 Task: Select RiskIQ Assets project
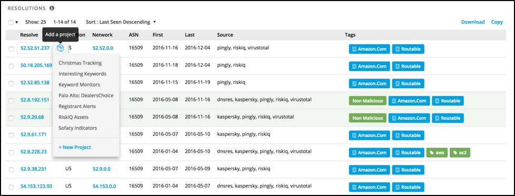click(73, 117)
